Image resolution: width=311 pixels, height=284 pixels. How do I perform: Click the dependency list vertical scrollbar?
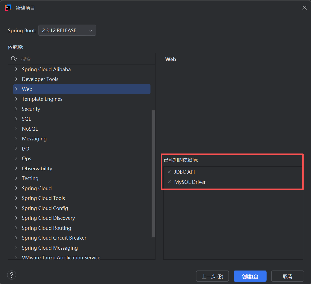pyautogui.click(x=153, y=173)
